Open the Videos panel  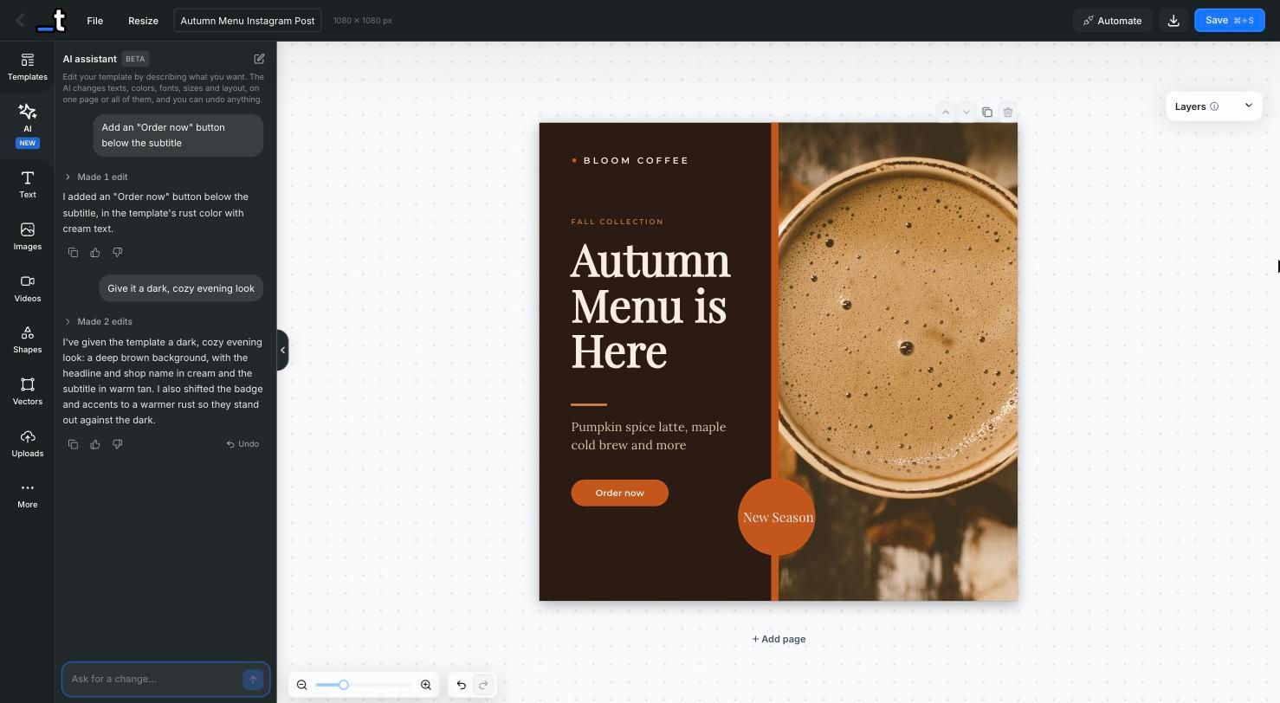point(27,288)
